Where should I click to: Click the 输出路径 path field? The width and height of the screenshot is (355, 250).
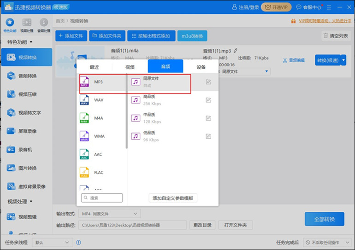[132, 225]
